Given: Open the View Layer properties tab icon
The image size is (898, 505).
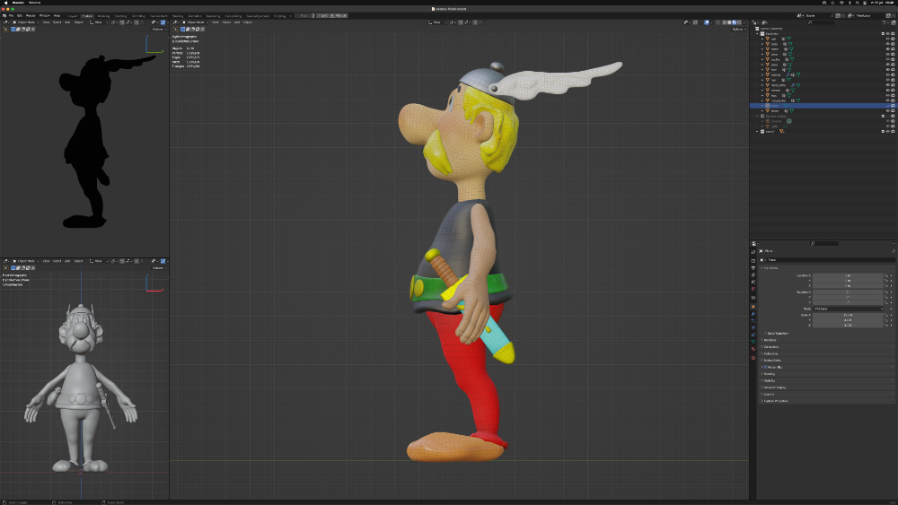Looking at the screenshot, I should [x=753, y=275].
